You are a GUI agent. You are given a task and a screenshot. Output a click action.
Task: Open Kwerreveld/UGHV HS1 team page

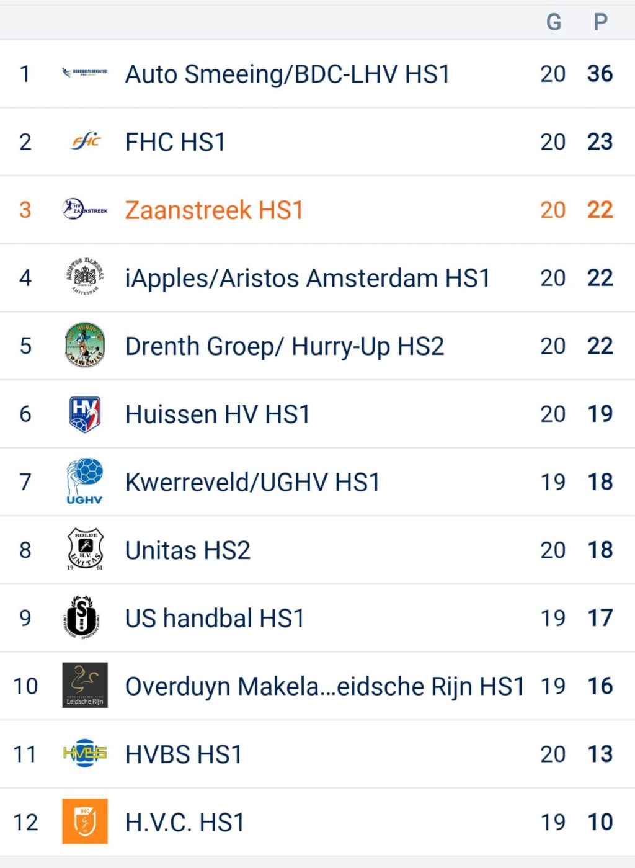click(252, 483)
